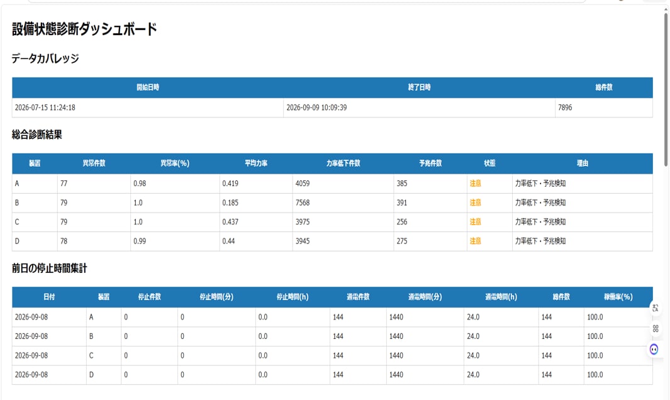The image size is (670, 400).
Task: Select the value 7568 in row B
Action: 303,203
